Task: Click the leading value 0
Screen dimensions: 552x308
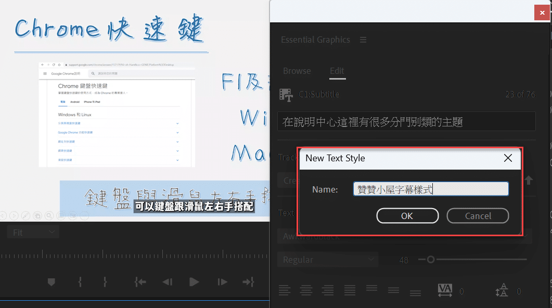Action: (x=519, y=291)
